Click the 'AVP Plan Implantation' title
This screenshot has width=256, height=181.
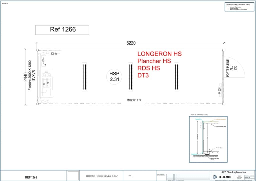[233, 172]
